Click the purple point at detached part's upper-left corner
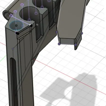This screenshot has width=106, height=106. tap(57, 32)
